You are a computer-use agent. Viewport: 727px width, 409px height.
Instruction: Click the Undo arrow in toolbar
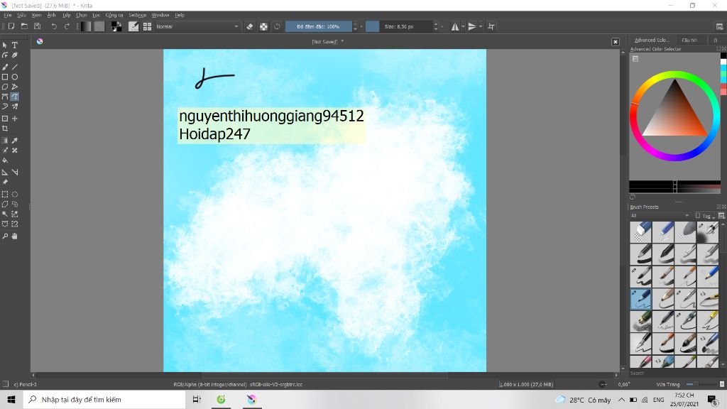pyautogui.click(x=54, y=26)
